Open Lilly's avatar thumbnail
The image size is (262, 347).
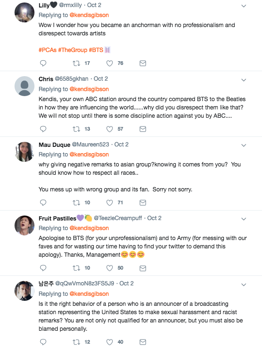(24, 13)
